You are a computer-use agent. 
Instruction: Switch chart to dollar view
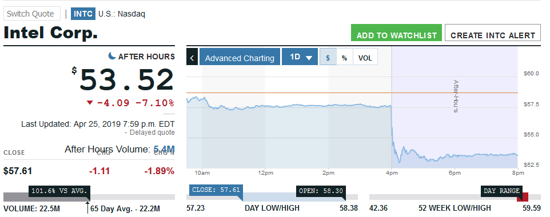click(x=328, y=58)
